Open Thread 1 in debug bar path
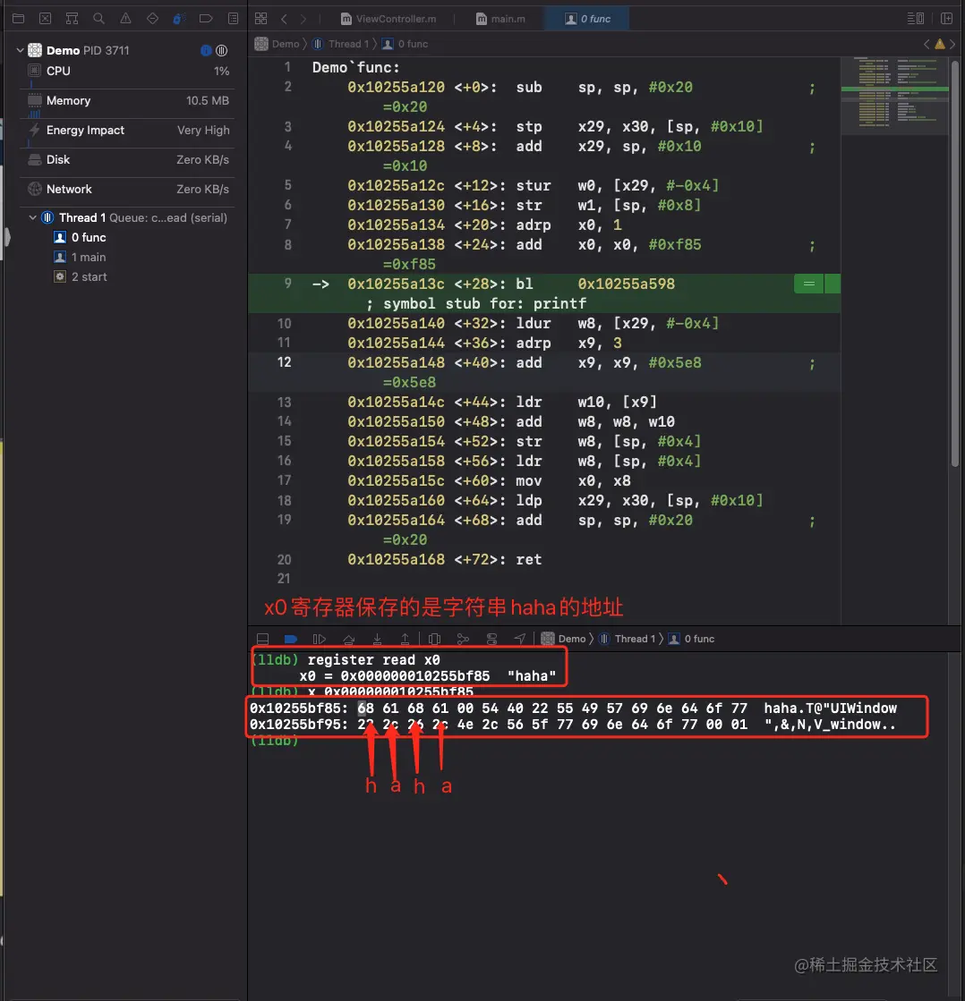This screenshot has width=965, height=1001. tap(628, 639)
